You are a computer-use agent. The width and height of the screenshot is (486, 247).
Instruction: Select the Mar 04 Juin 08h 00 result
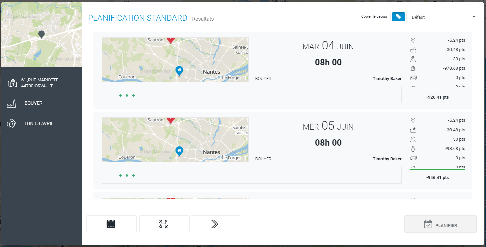328,54
